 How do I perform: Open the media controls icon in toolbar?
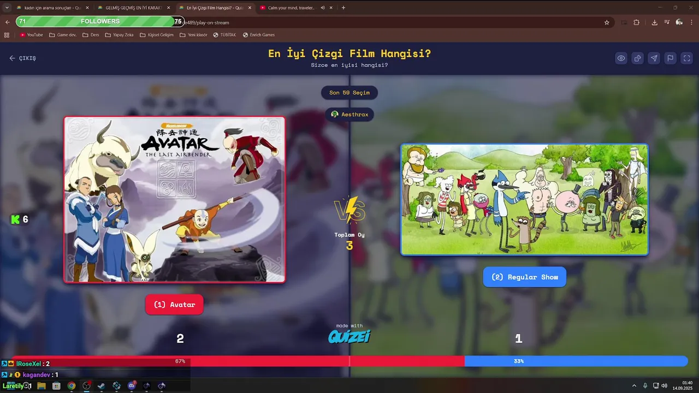tap(667, 22)
